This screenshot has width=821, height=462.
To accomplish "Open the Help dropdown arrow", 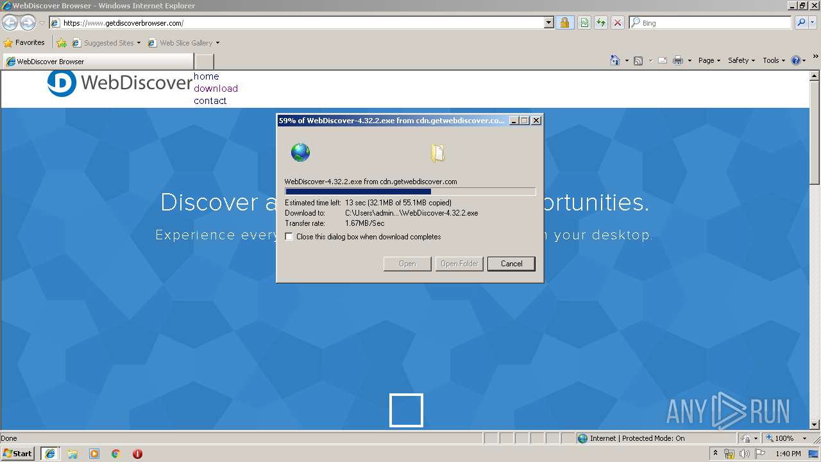I will (805, 61).
